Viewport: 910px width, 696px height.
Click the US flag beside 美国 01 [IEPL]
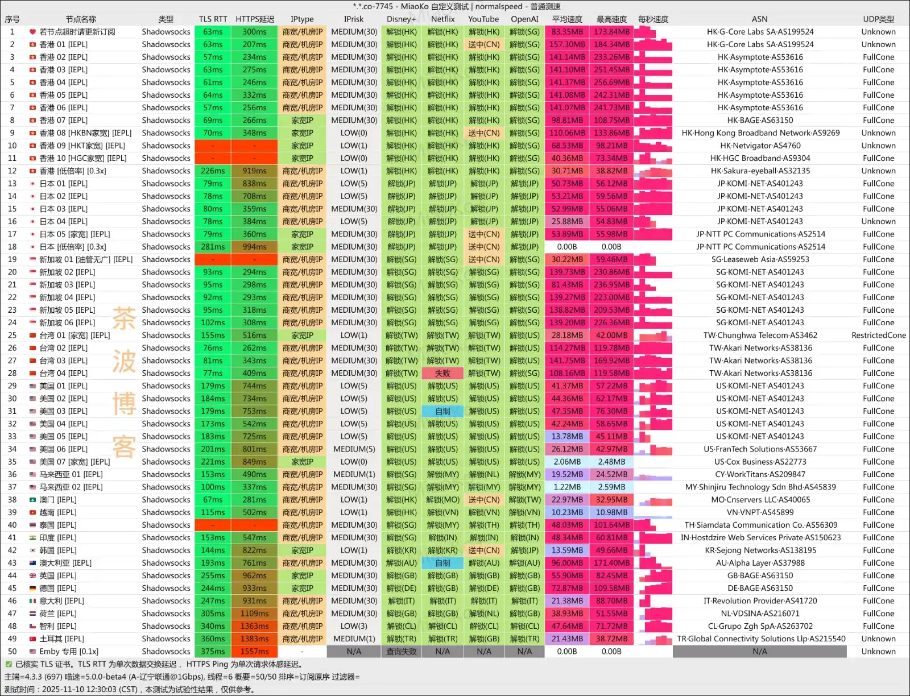(x=32, y=386)
